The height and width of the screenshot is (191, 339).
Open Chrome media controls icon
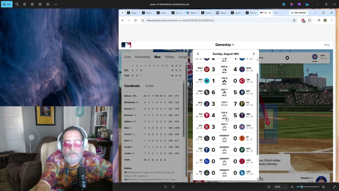click(319, 20)
